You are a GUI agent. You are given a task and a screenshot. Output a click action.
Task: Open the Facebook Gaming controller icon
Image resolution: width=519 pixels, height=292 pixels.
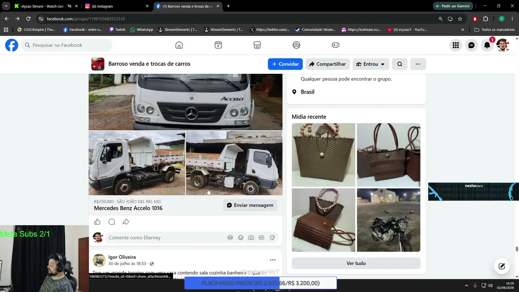[x=336, y=45]
